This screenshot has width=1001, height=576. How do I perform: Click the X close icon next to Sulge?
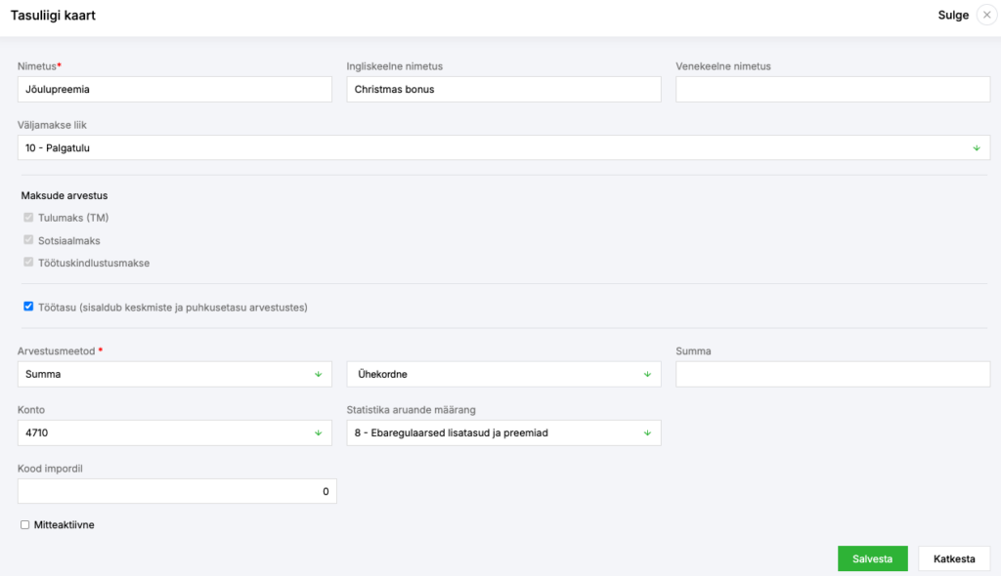click(x=987, y=15)
